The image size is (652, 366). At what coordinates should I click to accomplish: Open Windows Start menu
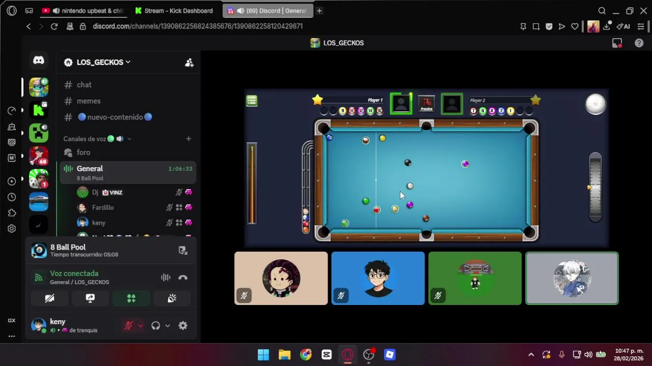tap(263, 355)
